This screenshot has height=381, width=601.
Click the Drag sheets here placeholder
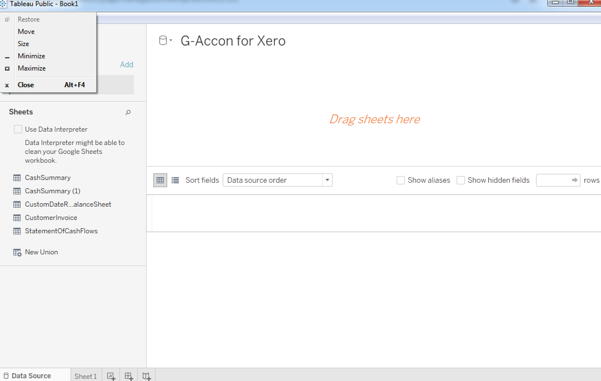click(x=375, y=119)
